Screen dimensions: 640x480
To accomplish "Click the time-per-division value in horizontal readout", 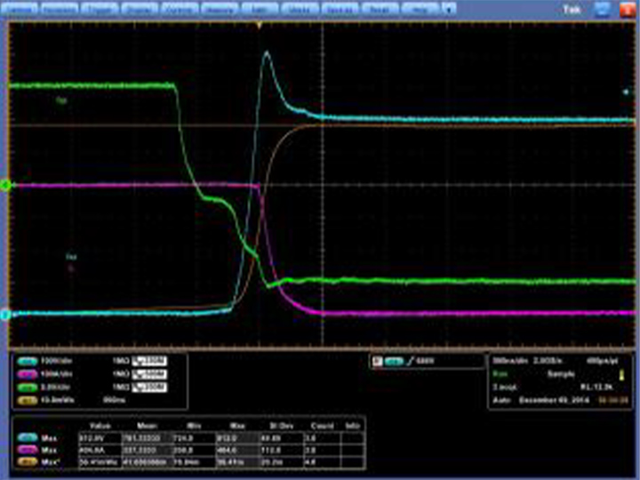I will pyautogui.click(x=508, y=361).
